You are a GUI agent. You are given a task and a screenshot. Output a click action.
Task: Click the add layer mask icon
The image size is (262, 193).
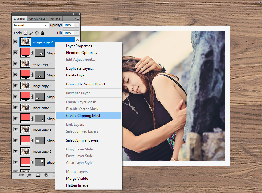38,175
